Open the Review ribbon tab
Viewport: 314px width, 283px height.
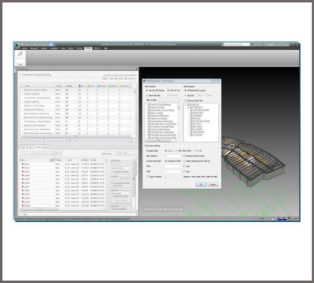[x=44, y=49]
